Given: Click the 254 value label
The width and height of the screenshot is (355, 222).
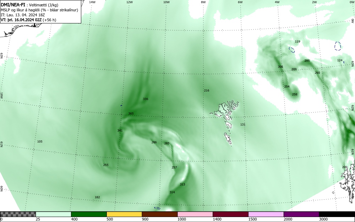Looking at the screenshot, I should (x=287, y=87).
